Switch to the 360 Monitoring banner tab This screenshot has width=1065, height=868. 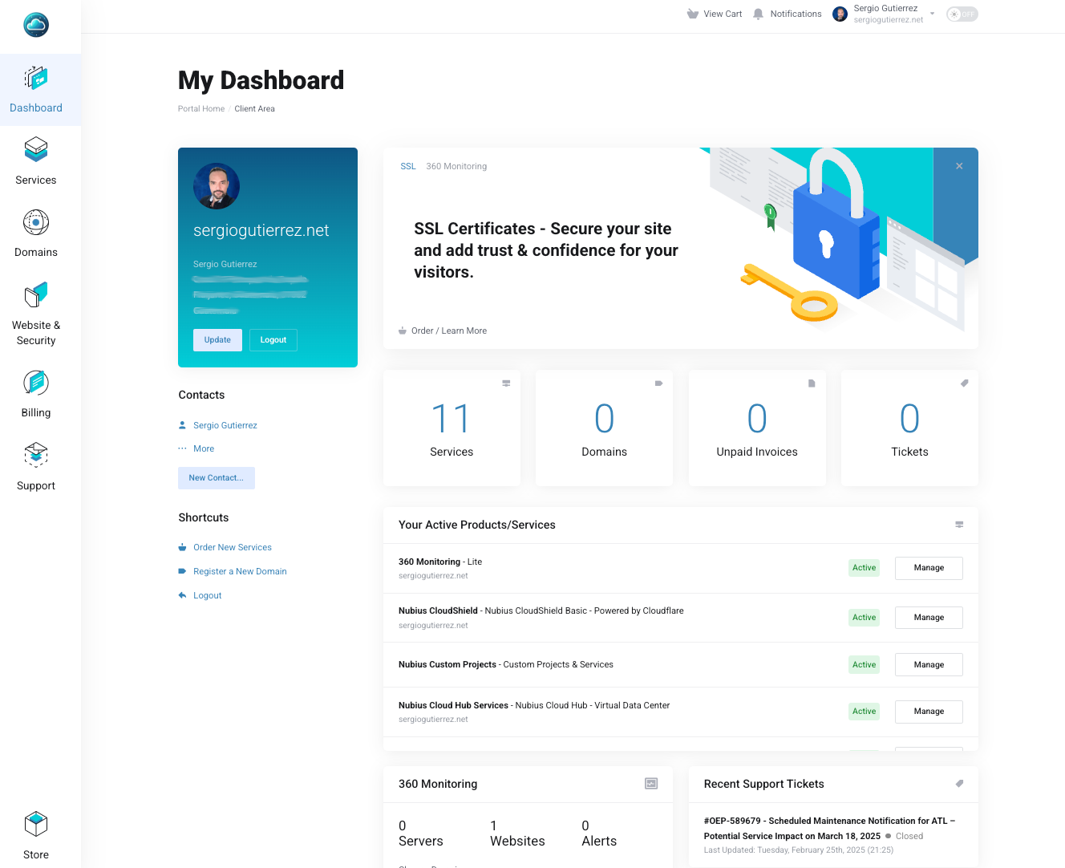pyautogui.click(x=456, y=166)
